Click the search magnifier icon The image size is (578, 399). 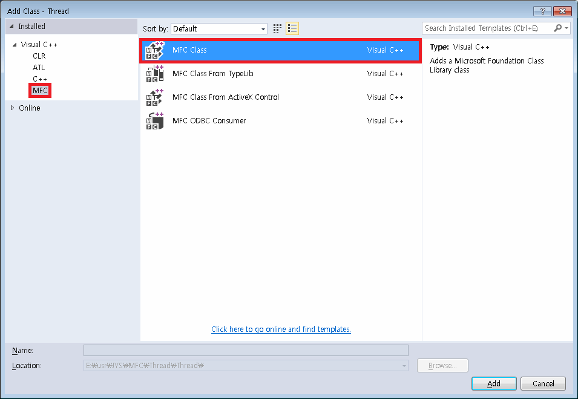(x=558, y=28)
